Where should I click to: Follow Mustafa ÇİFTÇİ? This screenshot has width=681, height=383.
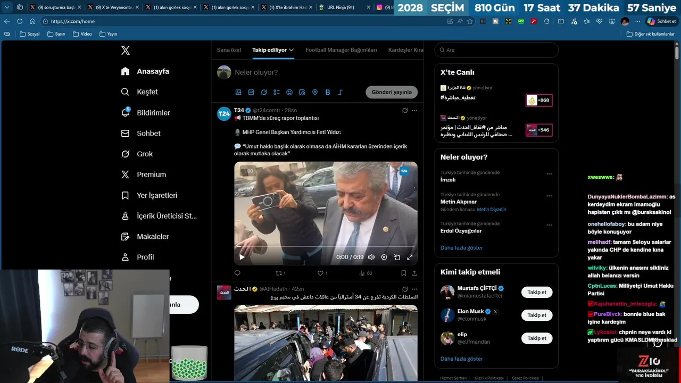537,292
